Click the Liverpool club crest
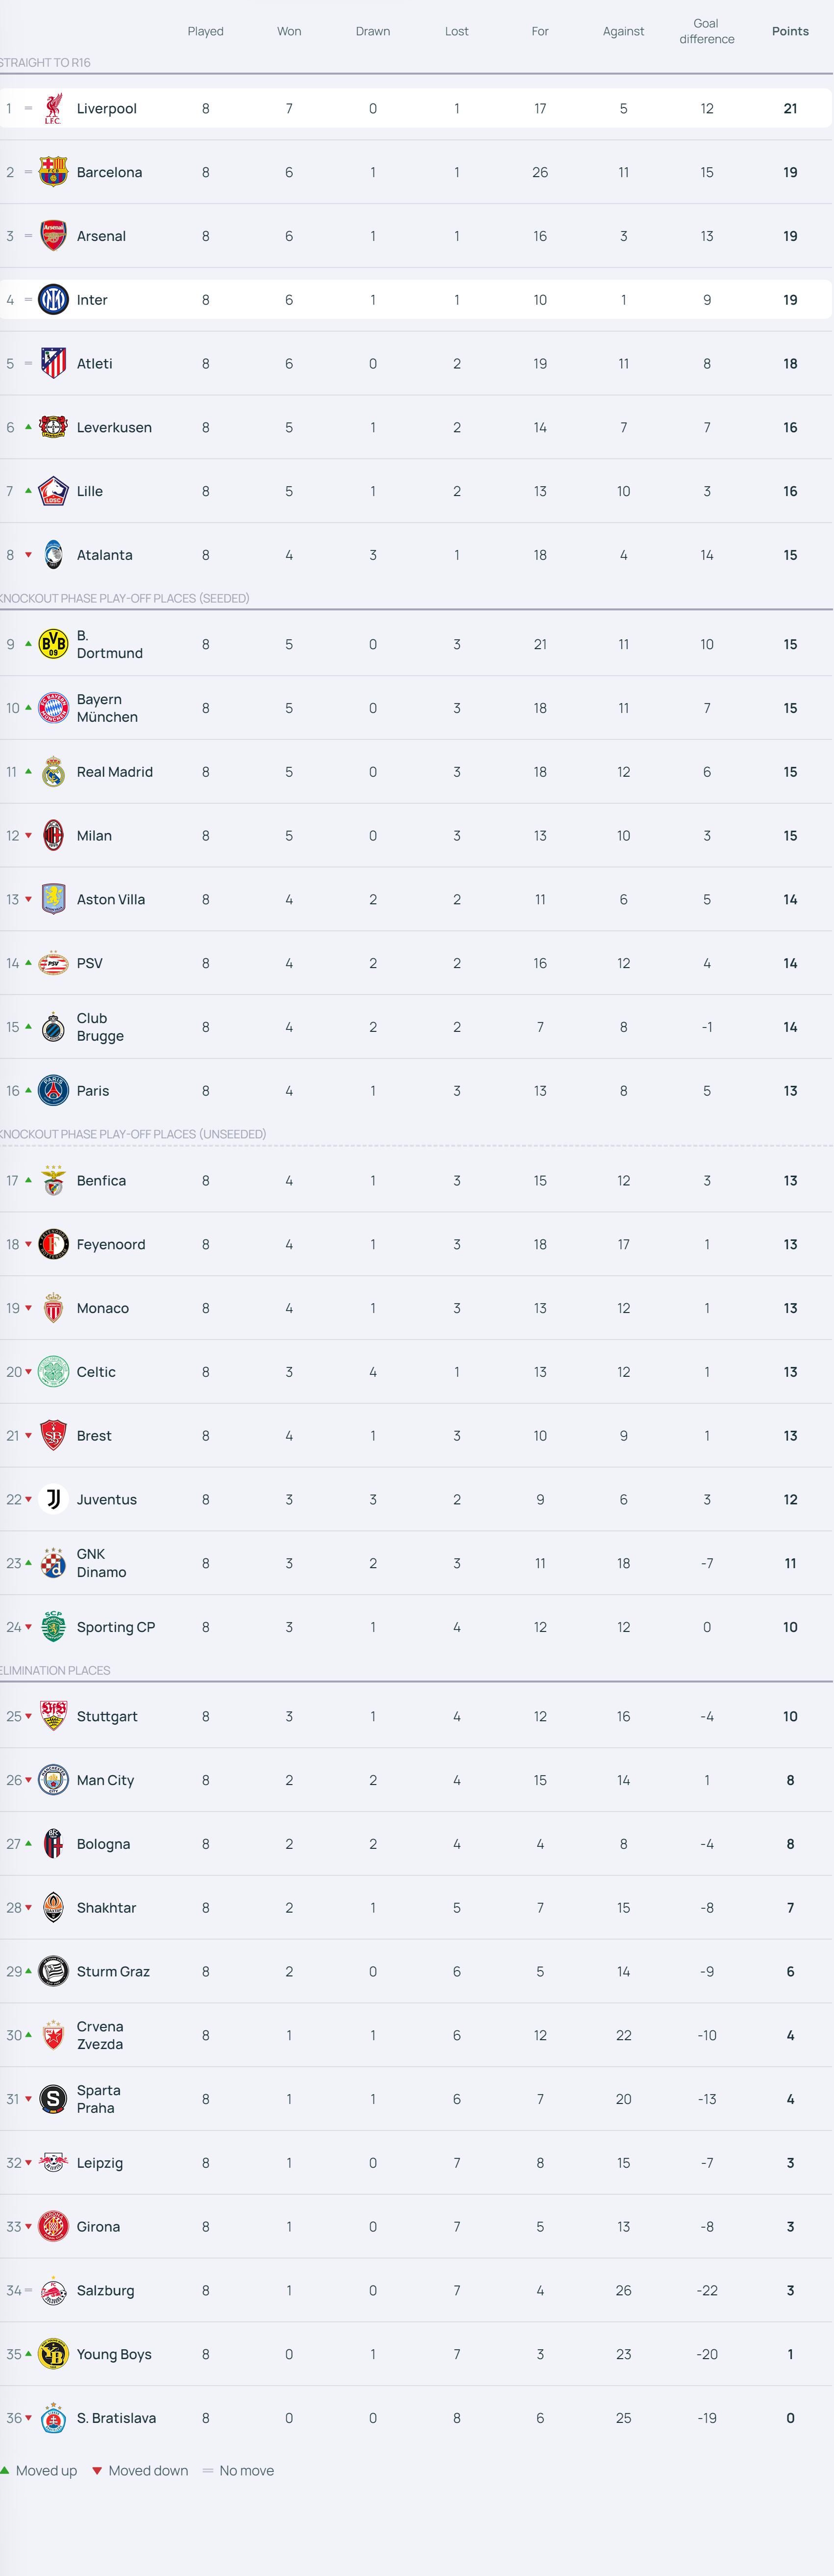 click(53, 108)
